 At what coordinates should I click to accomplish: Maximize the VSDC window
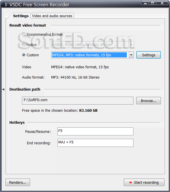(x=153, y=3)
